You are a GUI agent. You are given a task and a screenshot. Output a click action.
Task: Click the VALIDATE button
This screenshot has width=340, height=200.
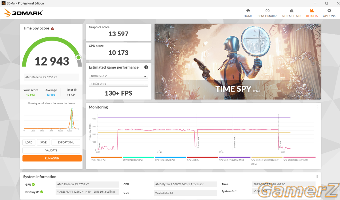click(x=51, y=150)
